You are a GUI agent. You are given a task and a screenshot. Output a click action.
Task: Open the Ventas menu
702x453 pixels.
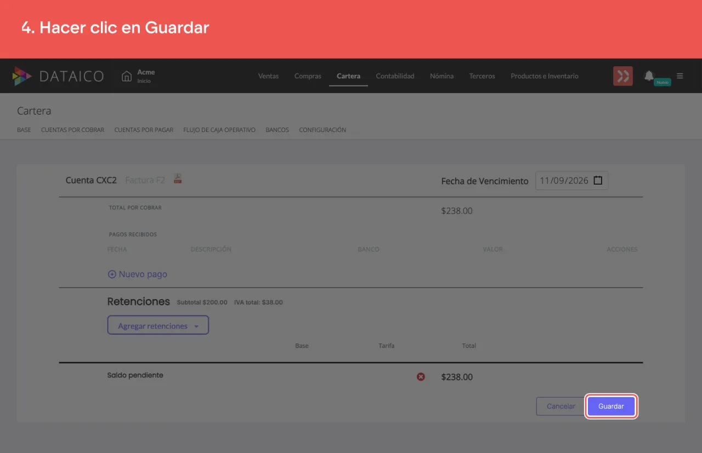(268, 76)
